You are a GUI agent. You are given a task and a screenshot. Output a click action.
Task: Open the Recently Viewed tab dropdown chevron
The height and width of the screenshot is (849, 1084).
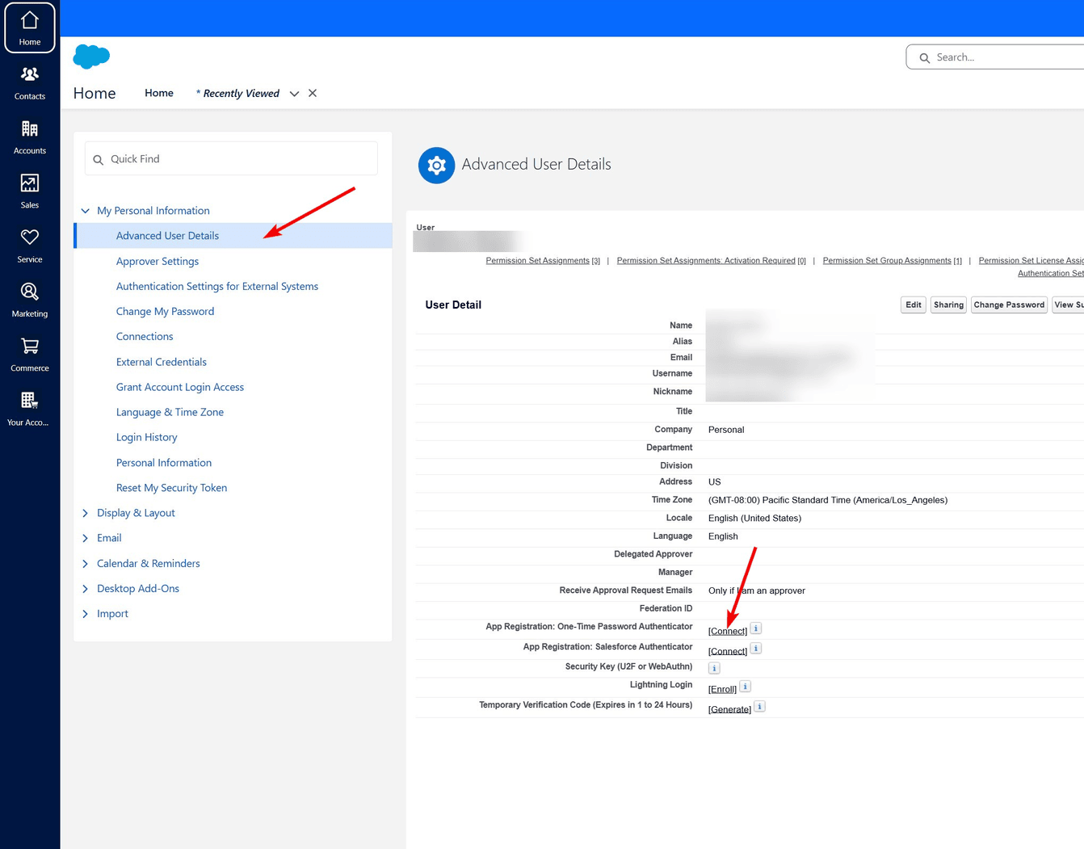pos(295,94)
